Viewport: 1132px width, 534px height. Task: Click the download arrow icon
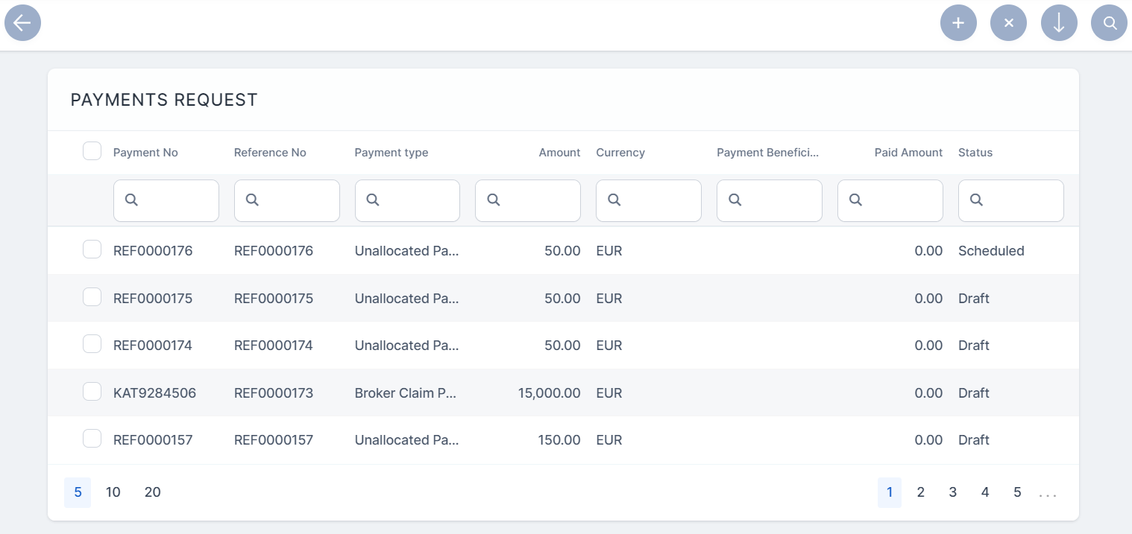point(1059,23)
